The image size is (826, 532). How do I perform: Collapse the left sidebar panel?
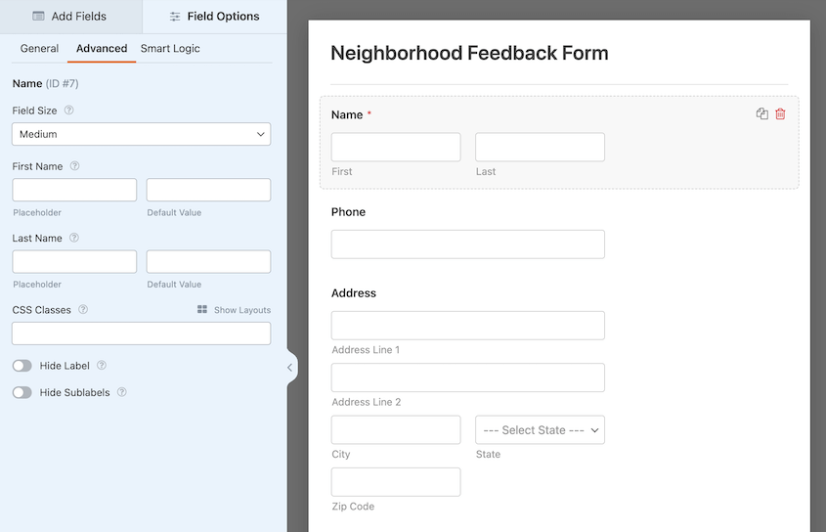[x=289, y=368]
